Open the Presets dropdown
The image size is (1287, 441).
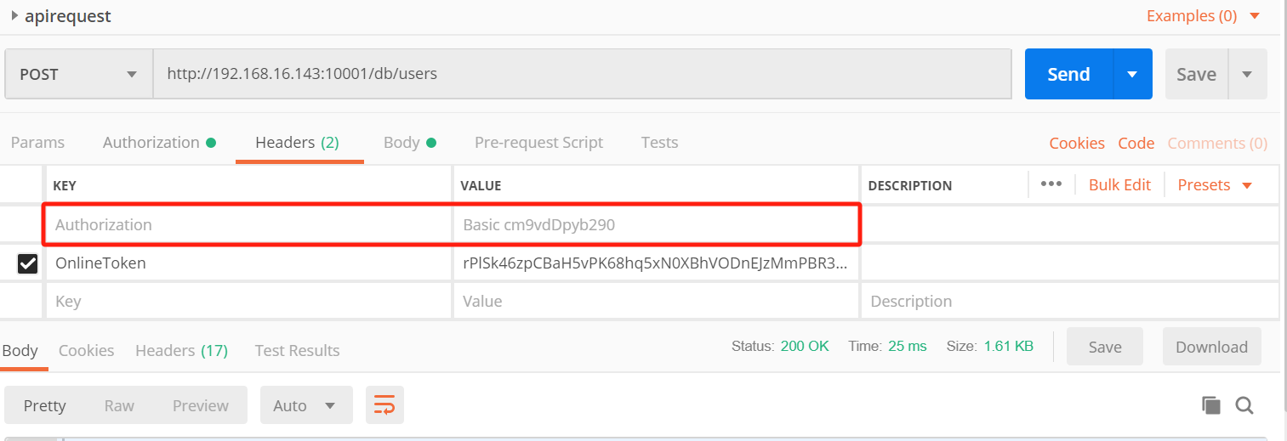[1215, 184]
